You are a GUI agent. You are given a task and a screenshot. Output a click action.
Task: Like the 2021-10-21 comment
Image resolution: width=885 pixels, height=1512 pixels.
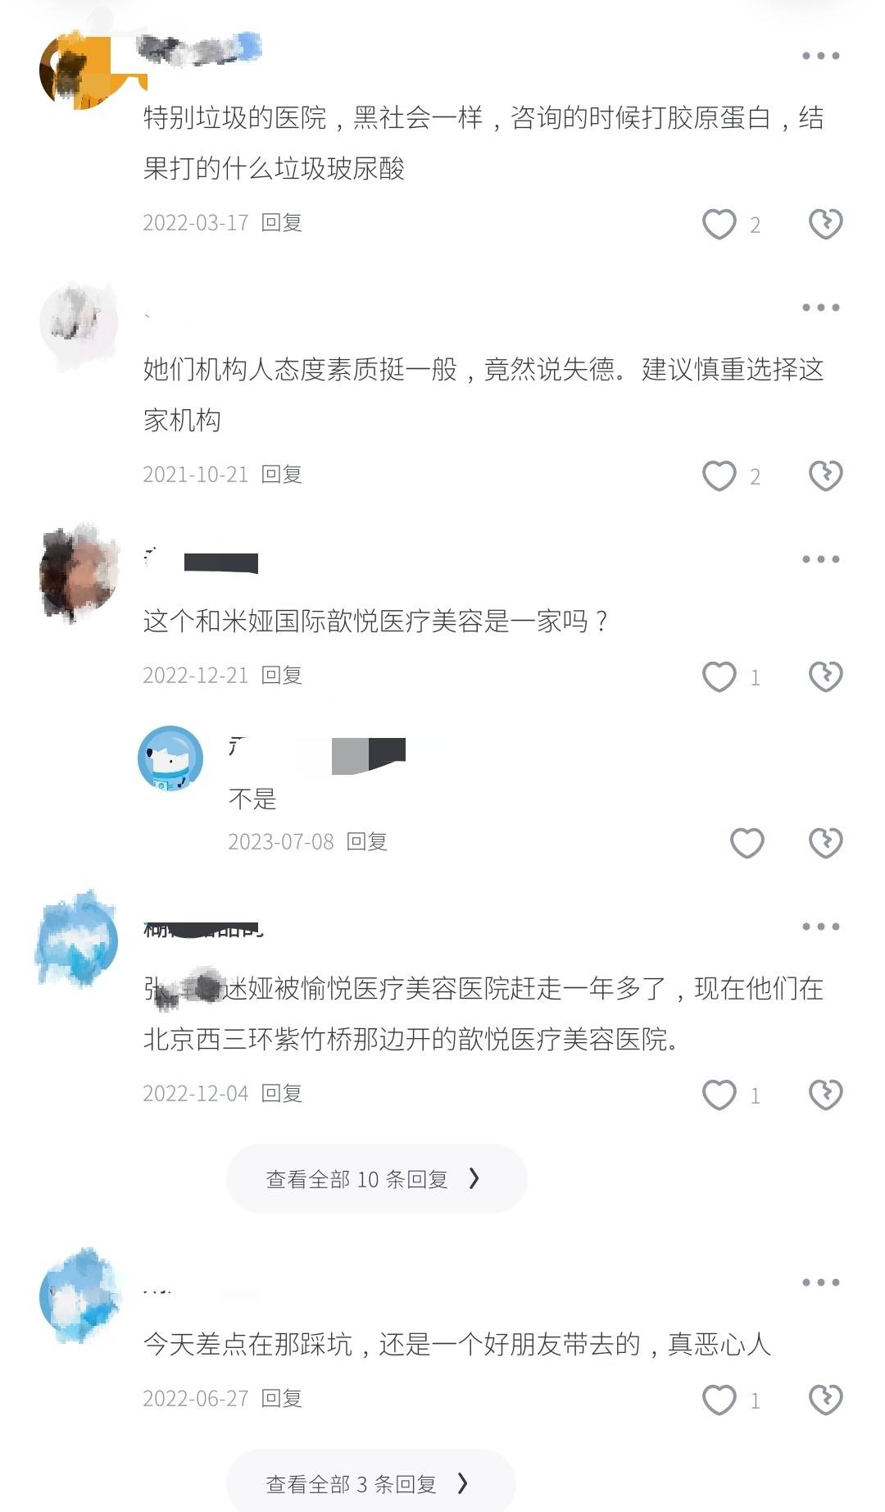pos(719,476)
